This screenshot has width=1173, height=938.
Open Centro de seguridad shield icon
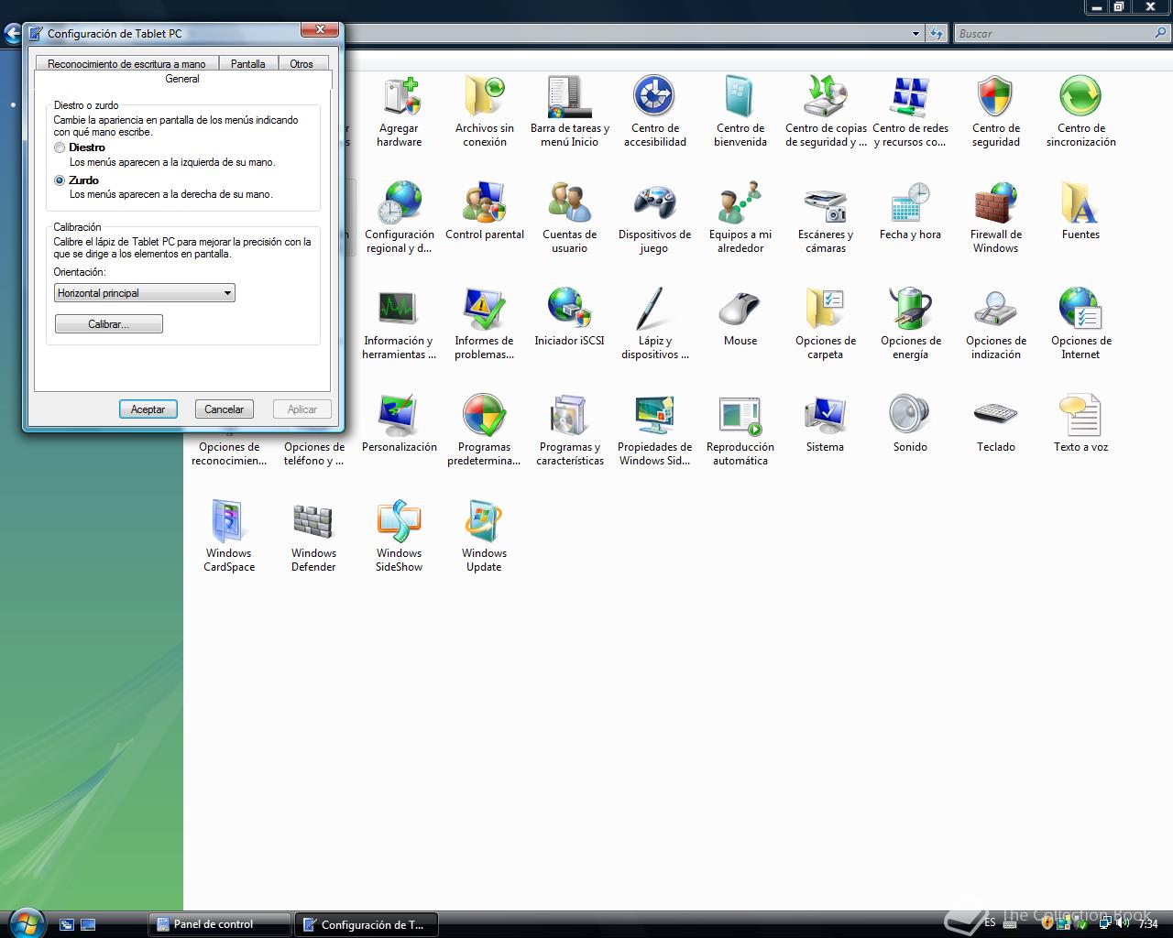tap(995, 97)
